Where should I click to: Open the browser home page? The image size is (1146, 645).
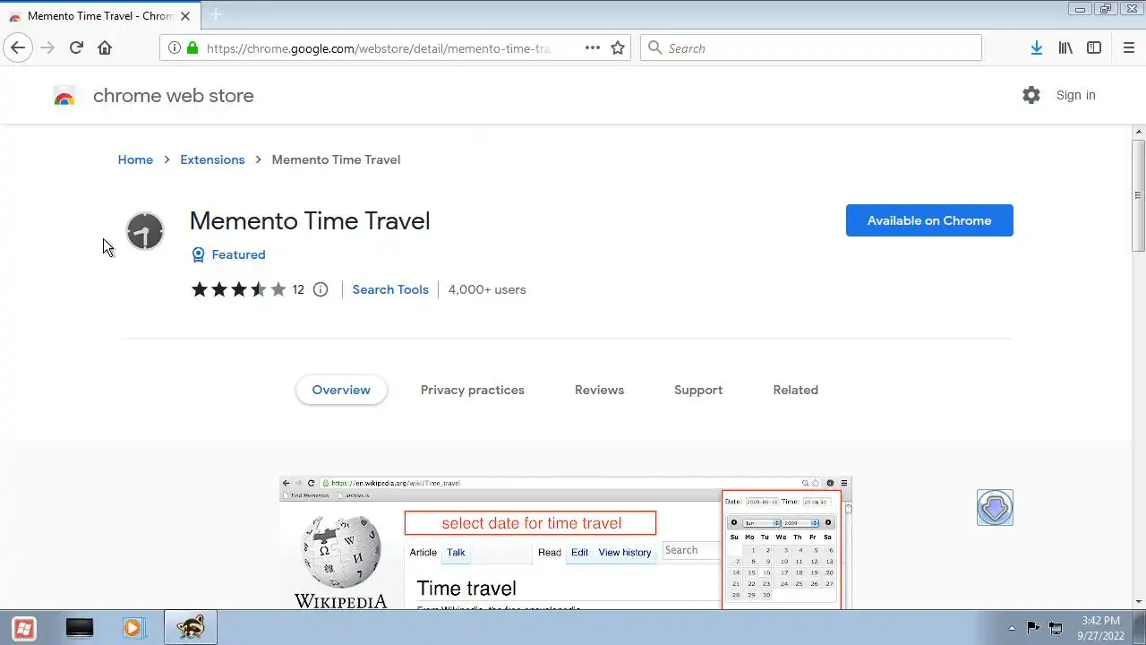pos(105,48)
